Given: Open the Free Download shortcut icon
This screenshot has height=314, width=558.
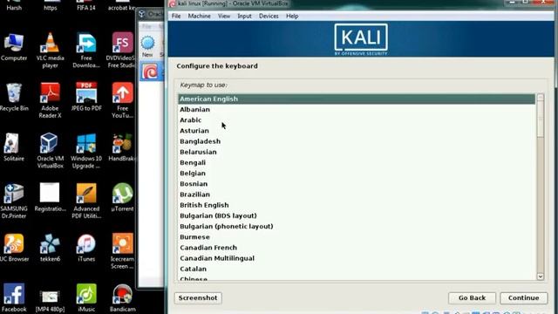Looking at the screenshot, I should pos(86,51).
